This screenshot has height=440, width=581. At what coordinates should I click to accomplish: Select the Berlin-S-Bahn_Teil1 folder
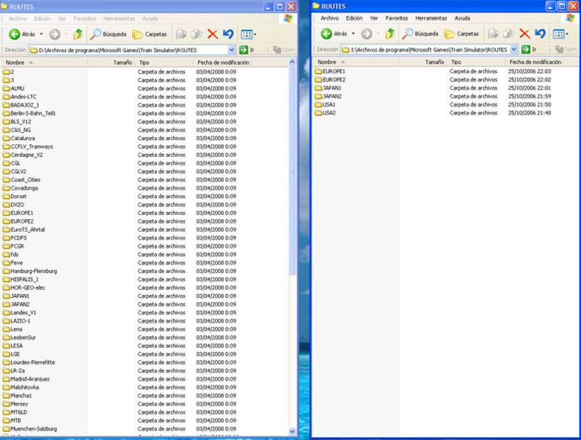[x=33, y=113]
